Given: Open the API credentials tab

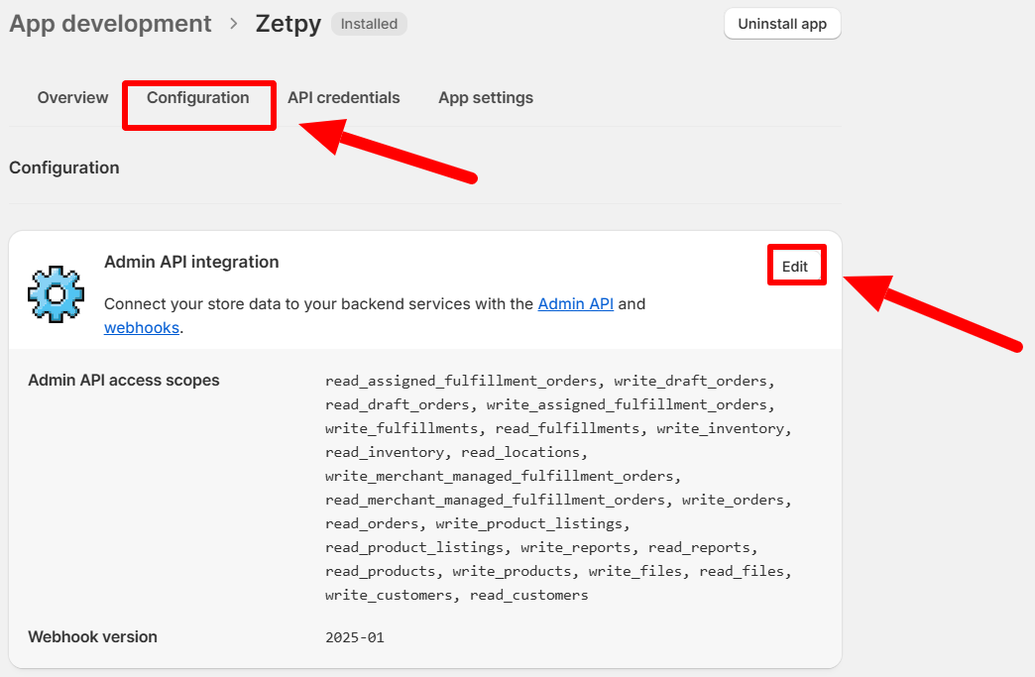Looking at the screenshot, I should 344,98.
